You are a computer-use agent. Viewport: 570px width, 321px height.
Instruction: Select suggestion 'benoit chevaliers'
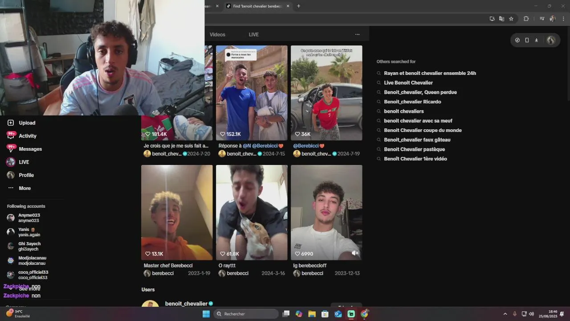click(x=404, y=111)
